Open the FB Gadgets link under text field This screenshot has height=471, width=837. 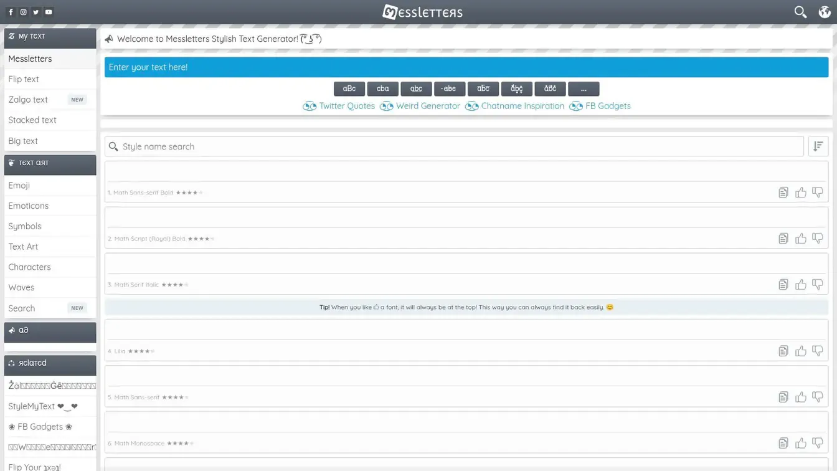(600, 106)
